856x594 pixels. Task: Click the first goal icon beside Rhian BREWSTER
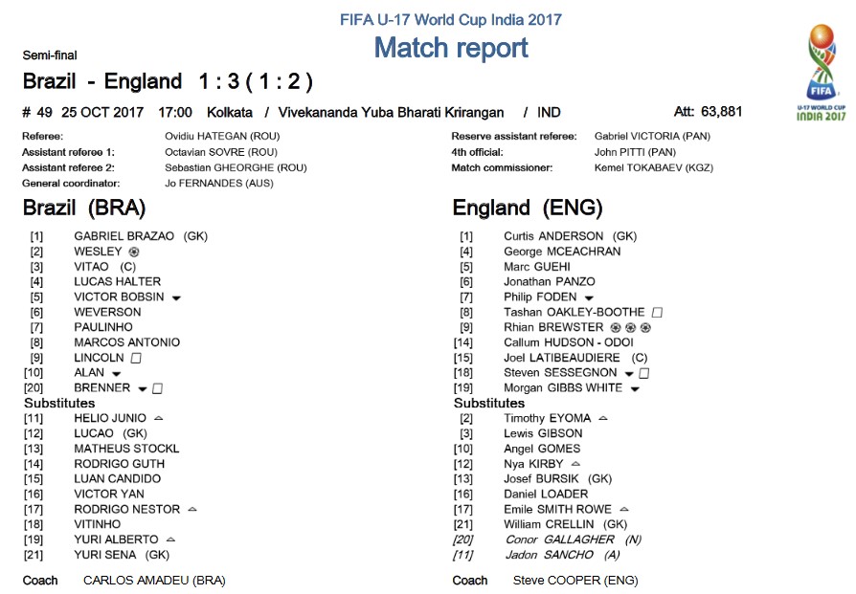[616, 328]
